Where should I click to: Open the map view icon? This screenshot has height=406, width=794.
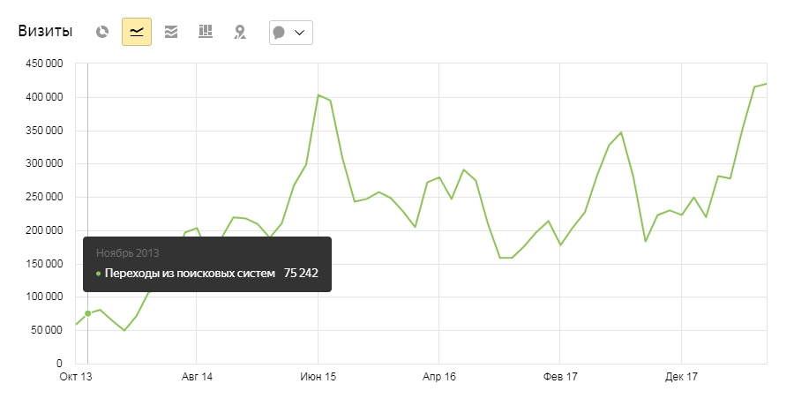pyautogui.click(x=239, y=32)
